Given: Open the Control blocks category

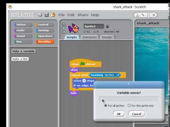Looking at the screenshot, I should pyautogui.click(x=45, y=25).
